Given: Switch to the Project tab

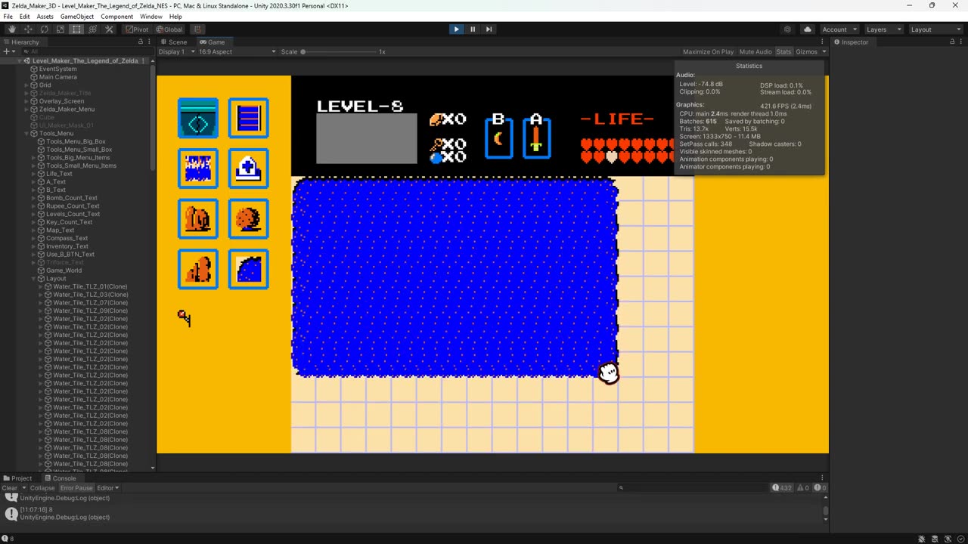Looking at the screenshot, I should [18, 478].
